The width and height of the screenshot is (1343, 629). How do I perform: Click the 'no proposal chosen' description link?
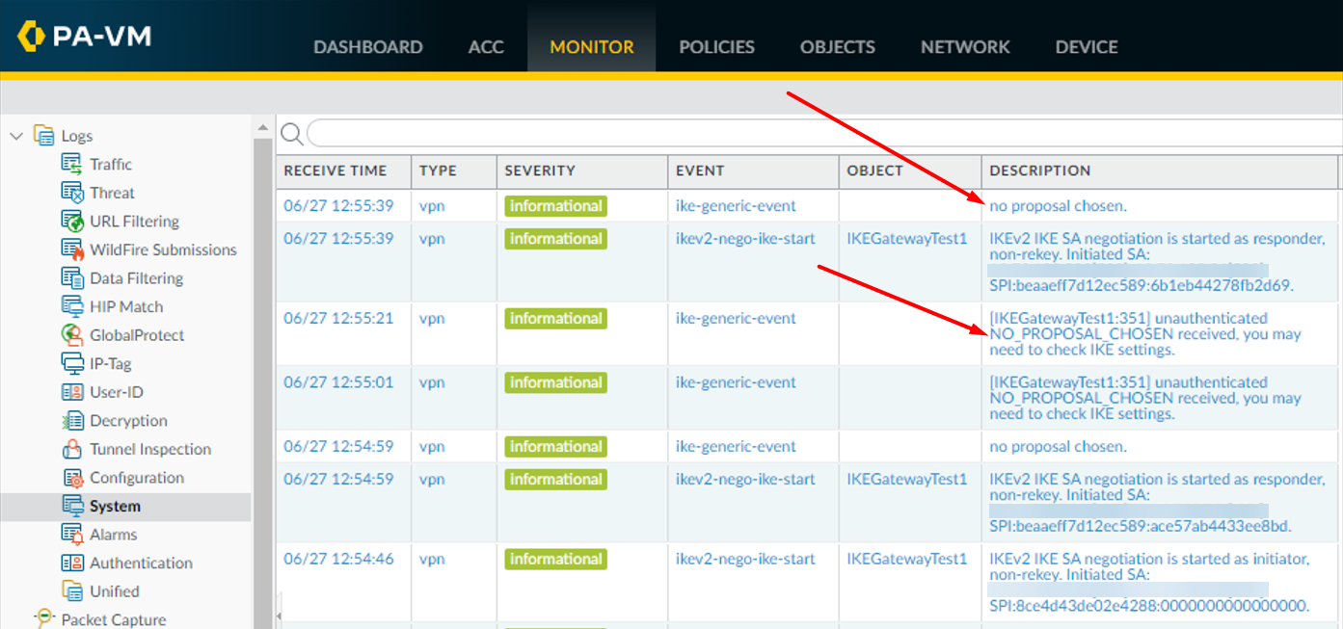click(x=1058, y=205)
